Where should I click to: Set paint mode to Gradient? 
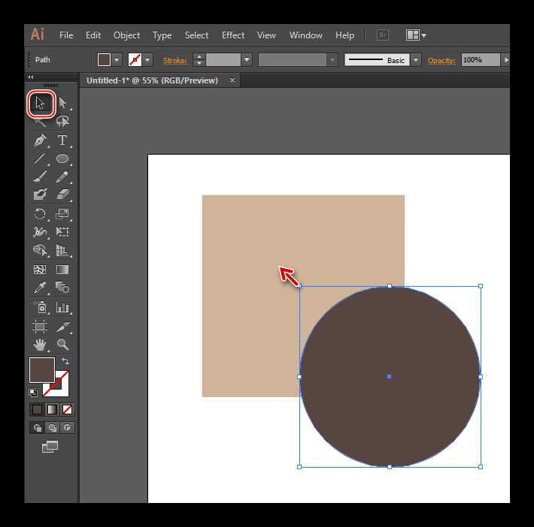click(x=52, y=409)
